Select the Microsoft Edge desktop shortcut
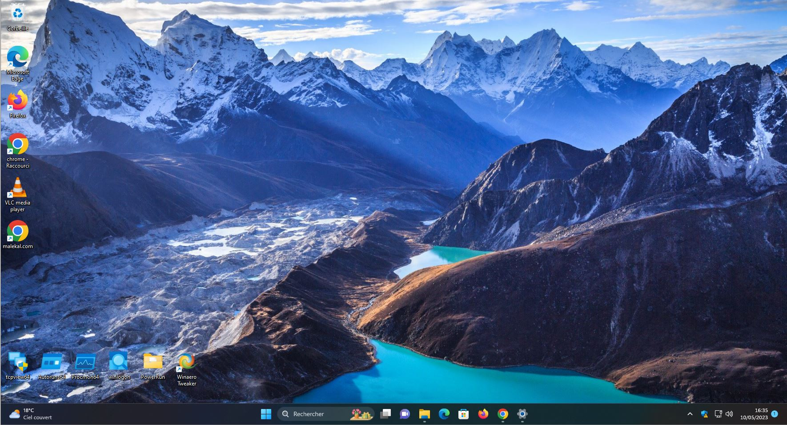 18,63
